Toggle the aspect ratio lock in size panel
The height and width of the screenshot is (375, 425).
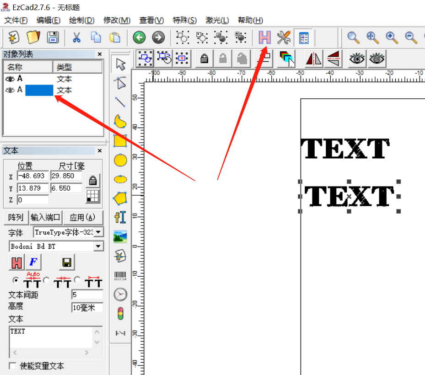[93, 181]
